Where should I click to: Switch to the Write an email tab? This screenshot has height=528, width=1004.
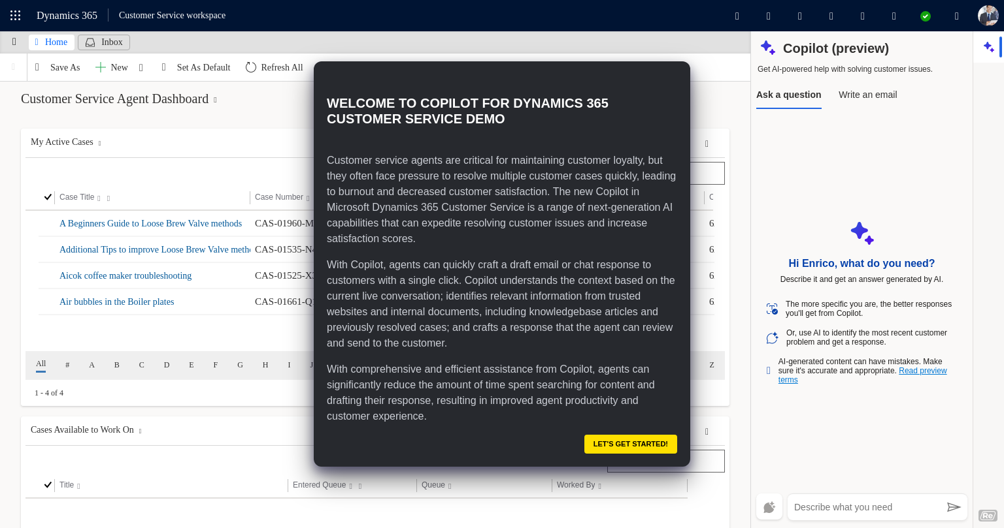[867, 95]
